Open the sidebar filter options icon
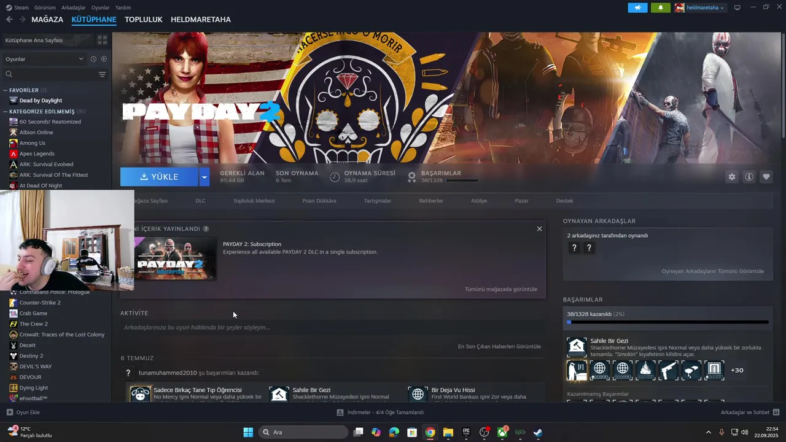The height and width of the screenshot is (442, 786). coord(102,74)
